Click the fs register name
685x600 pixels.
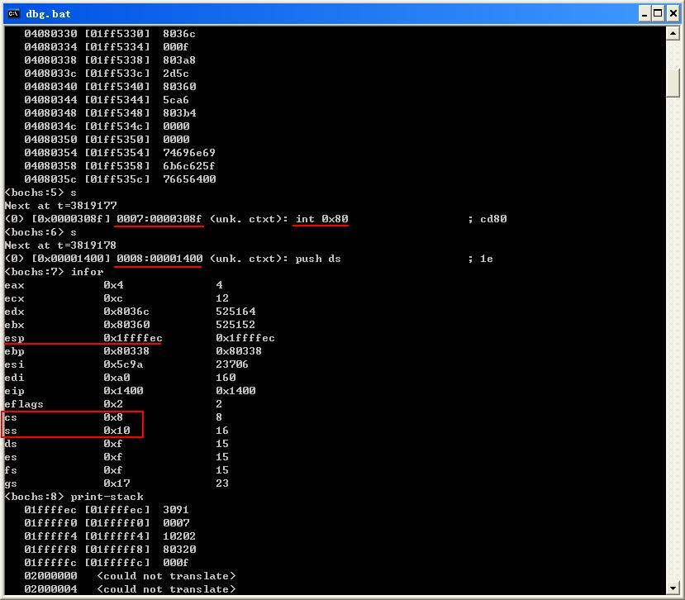11,470
